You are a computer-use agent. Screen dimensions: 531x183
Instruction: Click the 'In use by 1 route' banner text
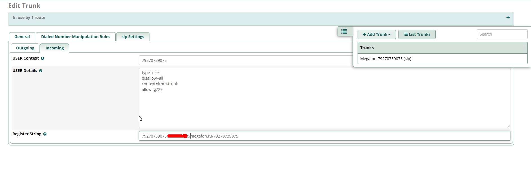pos(29,18)
